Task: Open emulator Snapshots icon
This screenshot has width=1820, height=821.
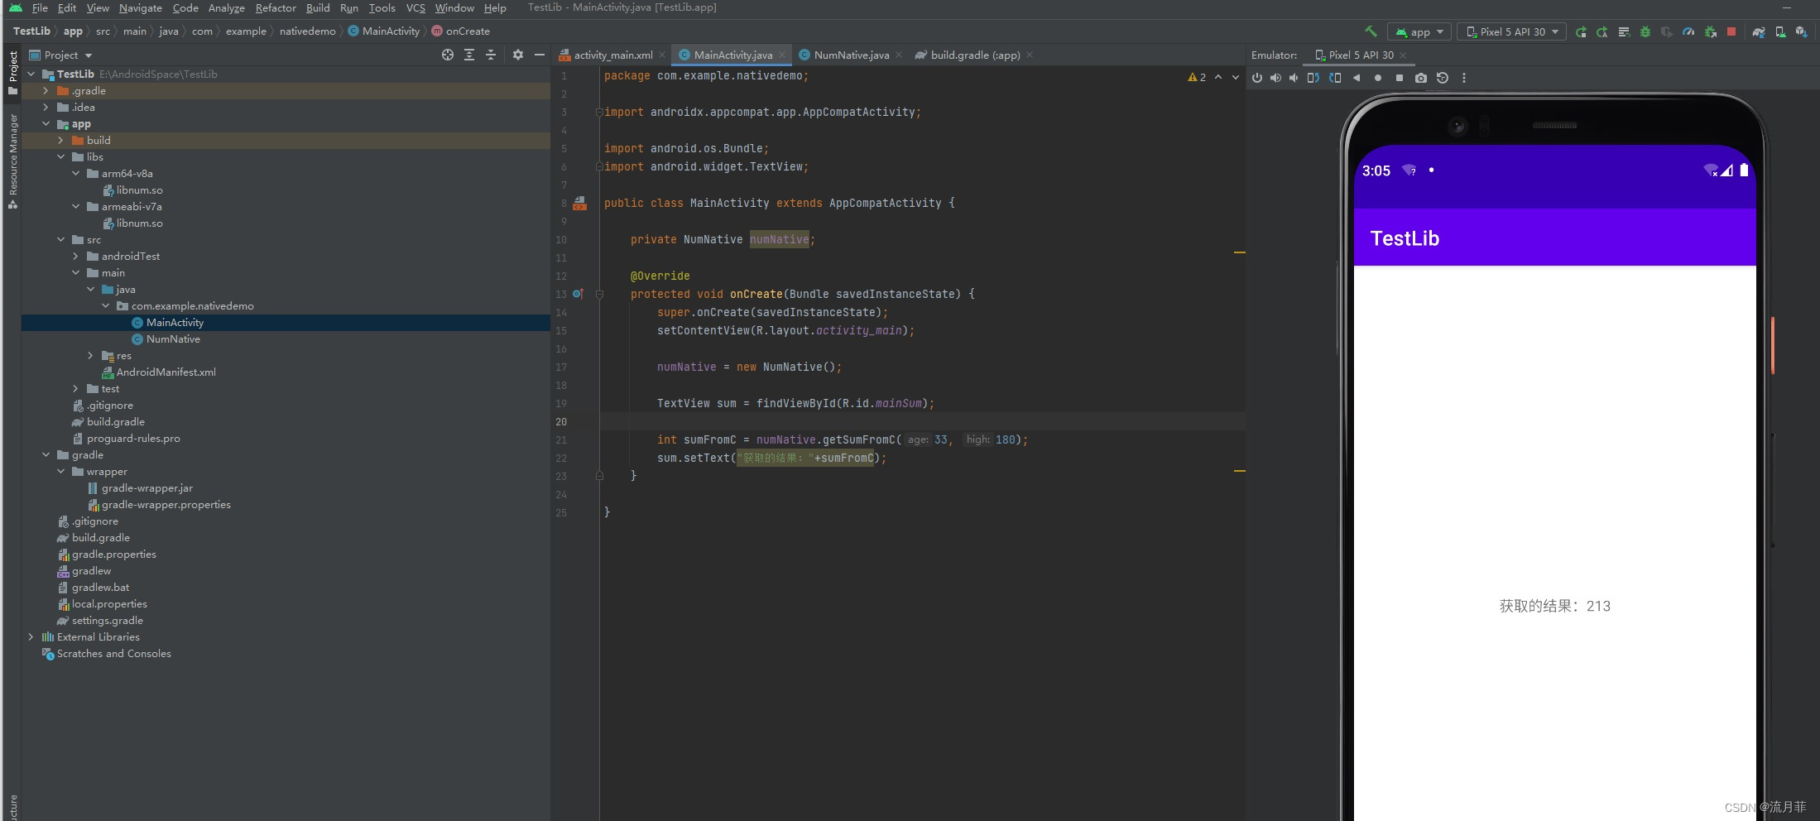Action: 1443,78
